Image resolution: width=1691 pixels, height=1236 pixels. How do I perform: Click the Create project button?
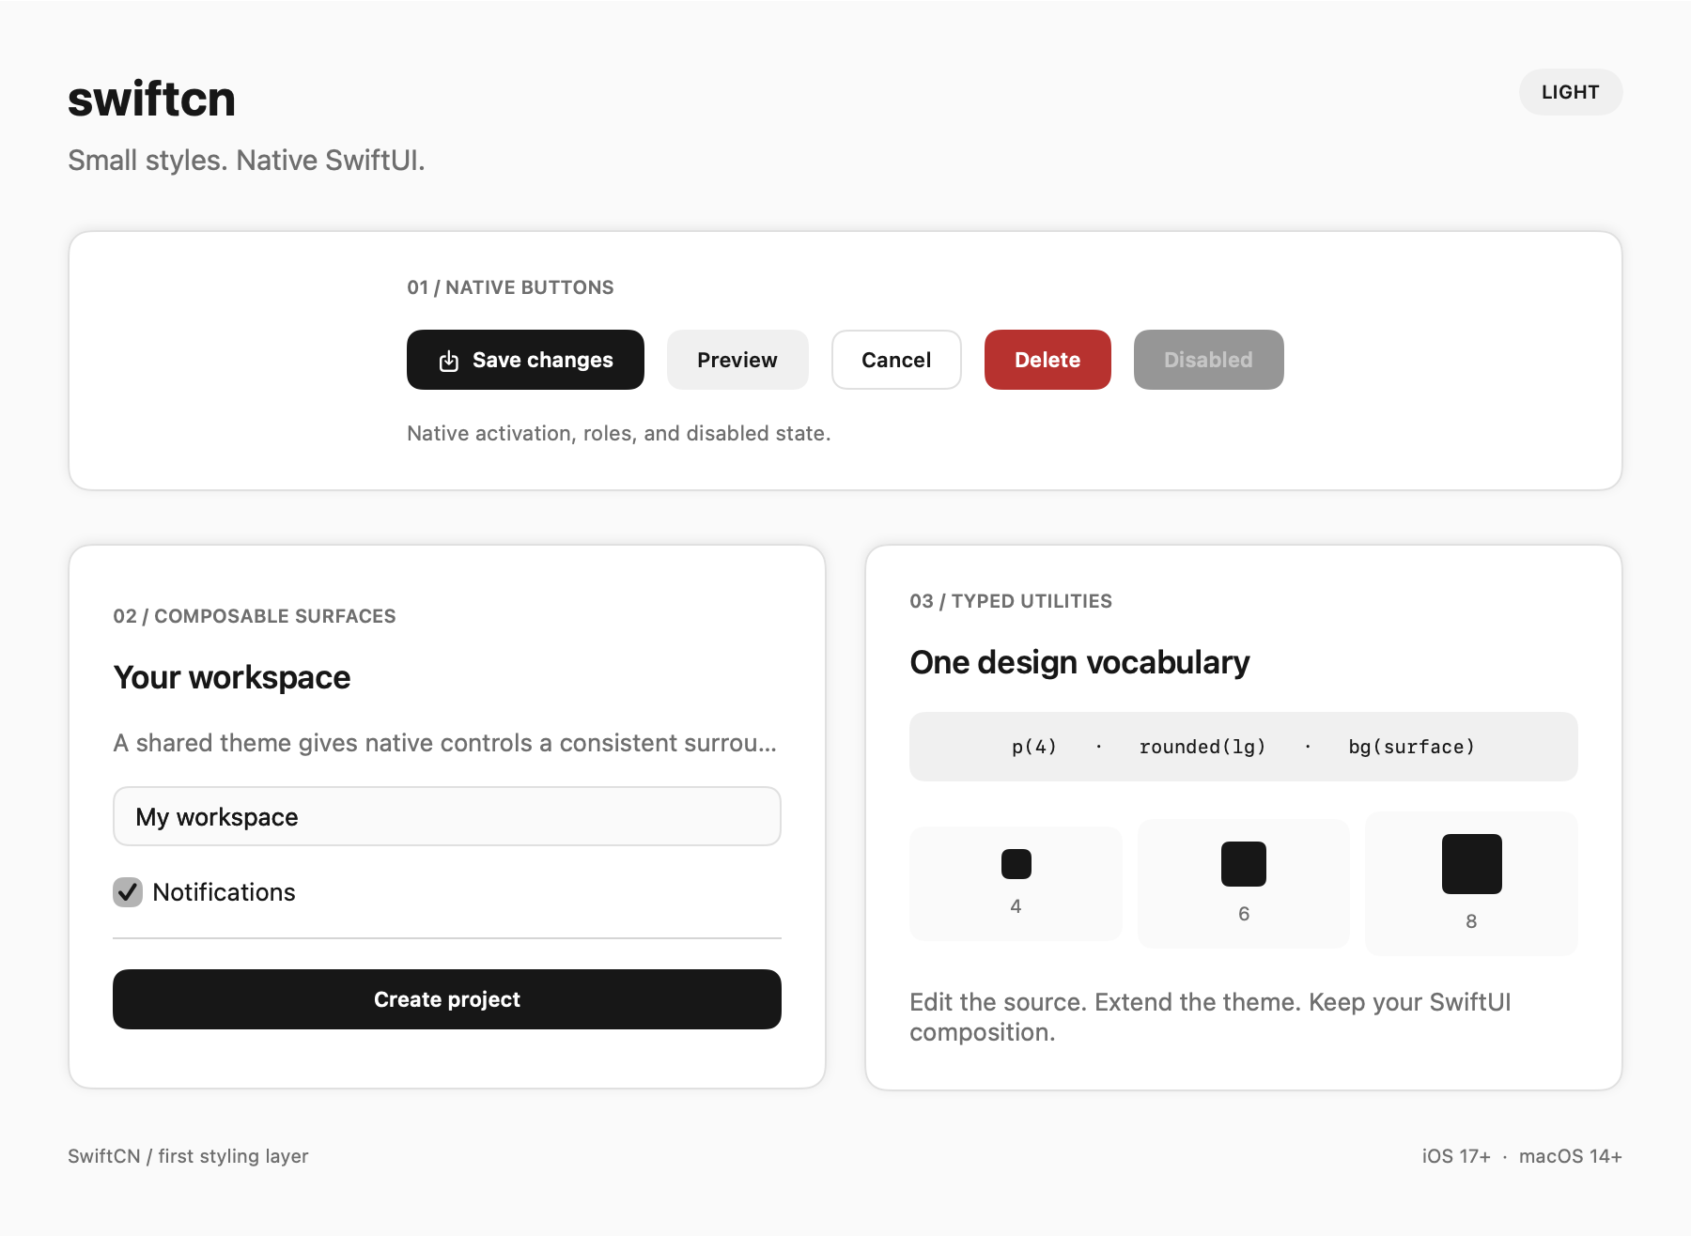(x=447, y=999)
